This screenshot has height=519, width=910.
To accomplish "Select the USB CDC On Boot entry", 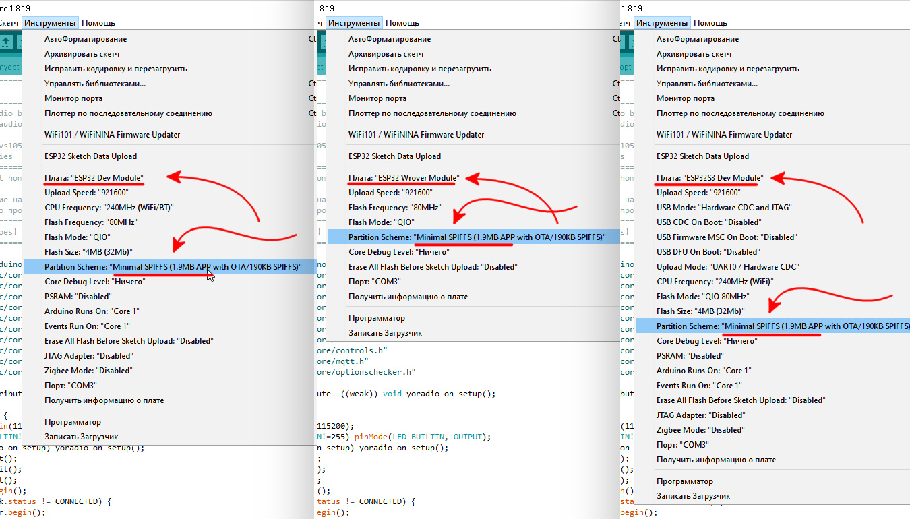I will pyautogui.click(x=708, y=222).
